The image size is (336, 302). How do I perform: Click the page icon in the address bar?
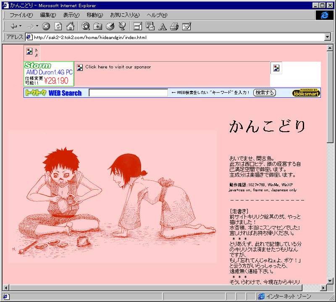(x=29, y=37)
